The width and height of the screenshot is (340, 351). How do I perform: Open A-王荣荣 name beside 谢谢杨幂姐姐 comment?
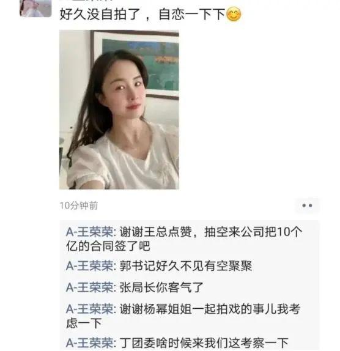(x=90, y=309)
